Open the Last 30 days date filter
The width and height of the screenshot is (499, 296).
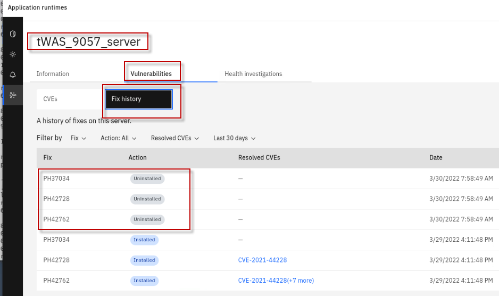pos(234,138)
